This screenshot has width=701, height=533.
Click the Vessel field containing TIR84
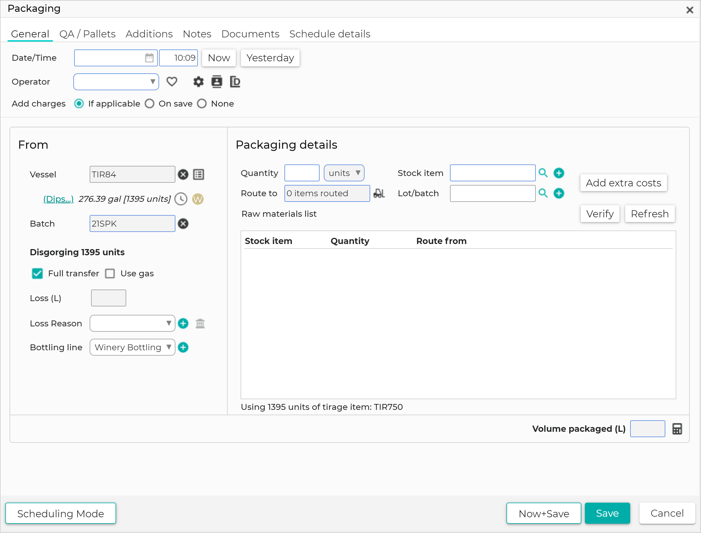point(132,175)
